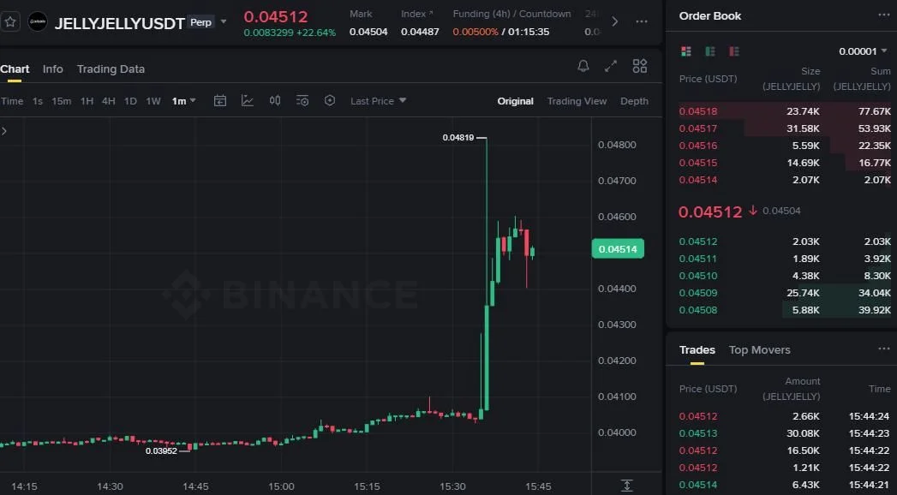The image size is (897, 495).
Task: Click the bid price 0.04512 in order book
Action: [698, 242]
